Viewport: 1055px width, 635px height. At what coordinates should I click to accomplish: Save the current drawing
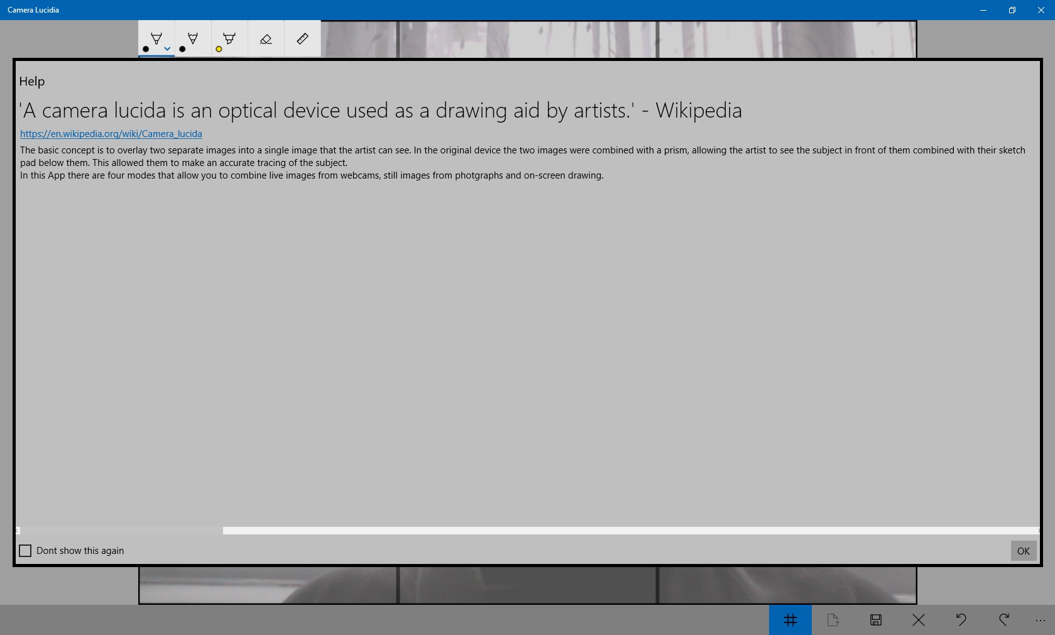875,620
